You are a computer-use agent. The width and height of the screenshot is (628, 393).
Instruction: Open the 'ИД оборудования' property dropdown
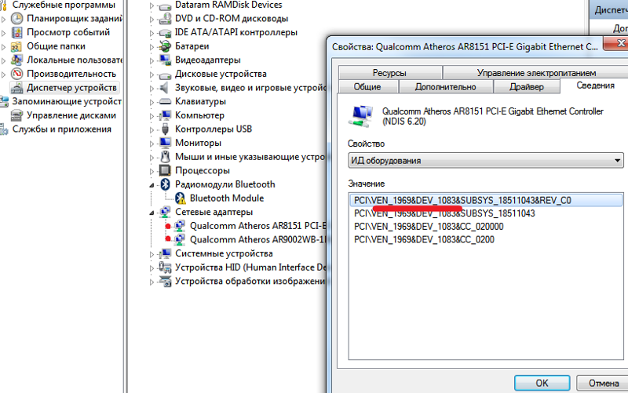click(485, 161)
